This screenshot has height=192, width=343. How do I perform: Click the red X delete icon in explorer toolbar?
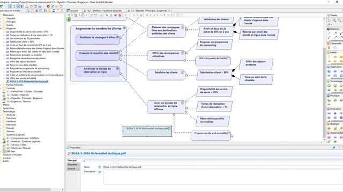click(36, 11)
